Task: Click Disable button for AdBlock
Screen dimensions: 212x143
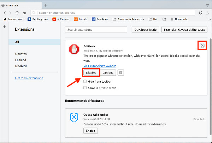Action: 91,73
